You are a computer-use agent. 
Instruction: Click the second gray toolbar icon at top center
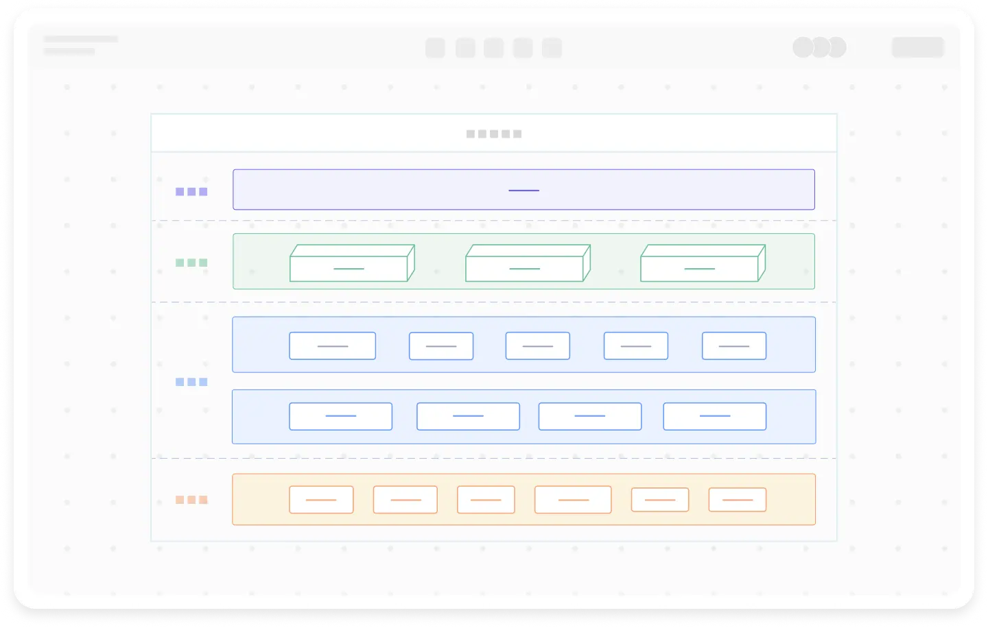pos(465,48)
